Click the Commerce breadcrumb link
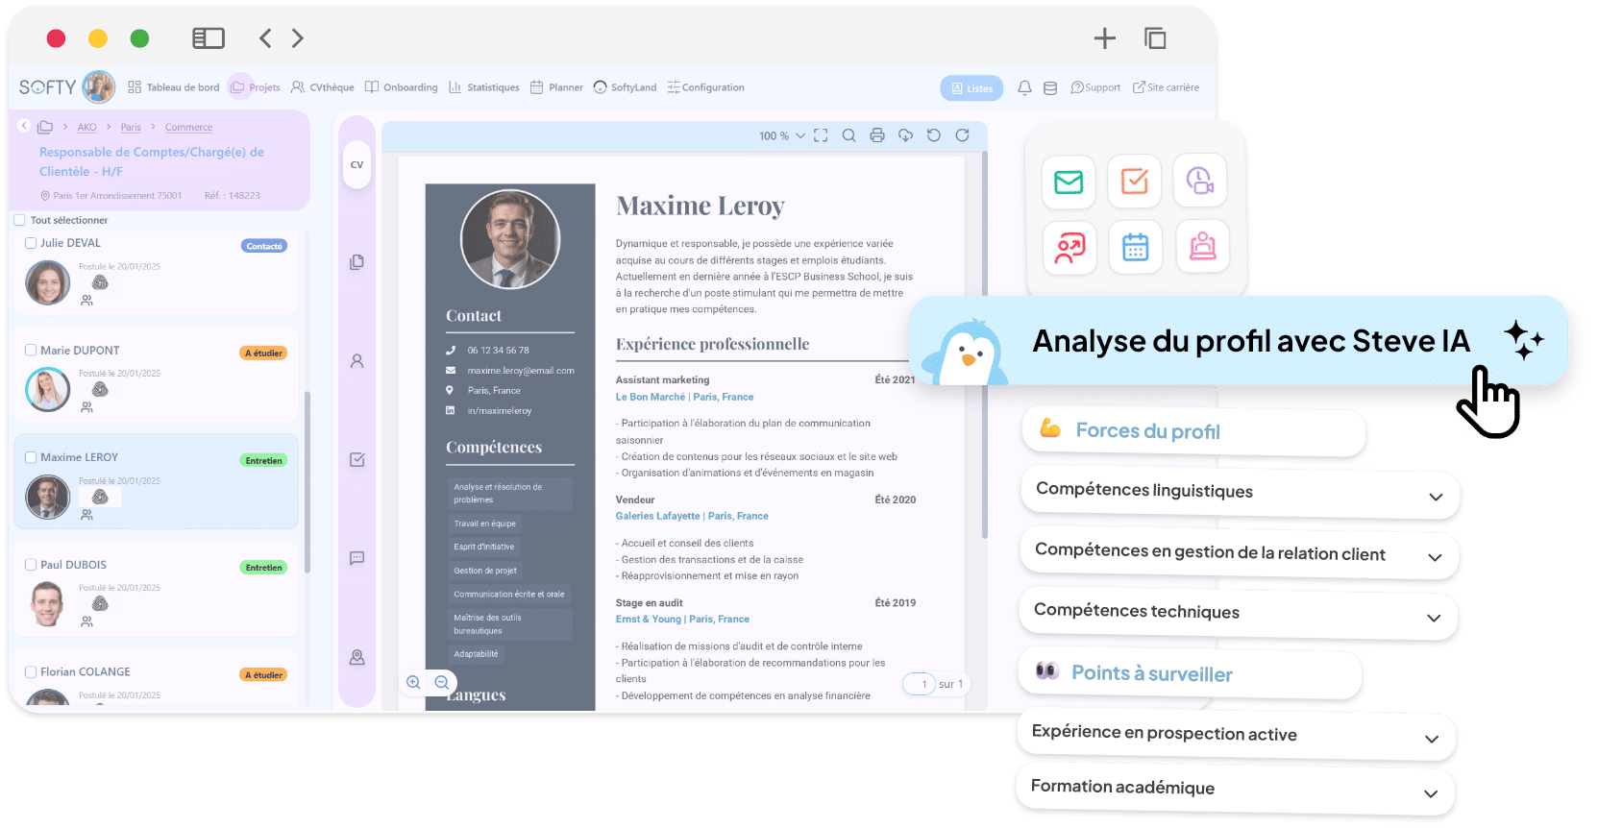This screenshot has height=828, width=1598. [188, 127]
